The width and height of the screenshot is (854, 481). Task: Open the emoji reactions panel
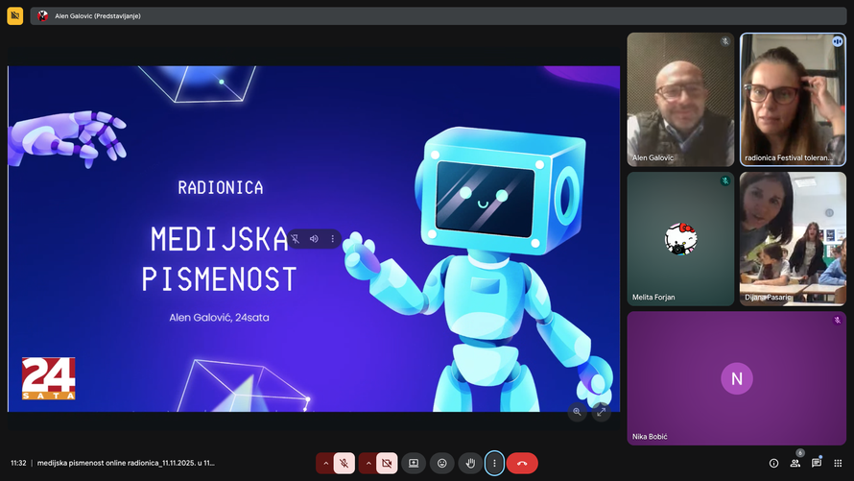click(441, 463)
